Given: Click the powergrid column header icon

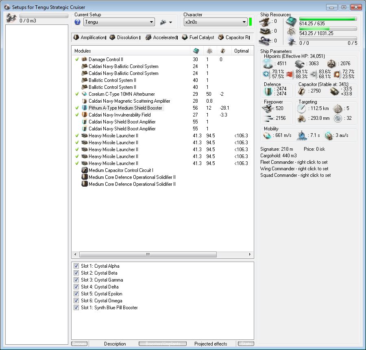Looking at the screenshot, I should tap(209, 51).
